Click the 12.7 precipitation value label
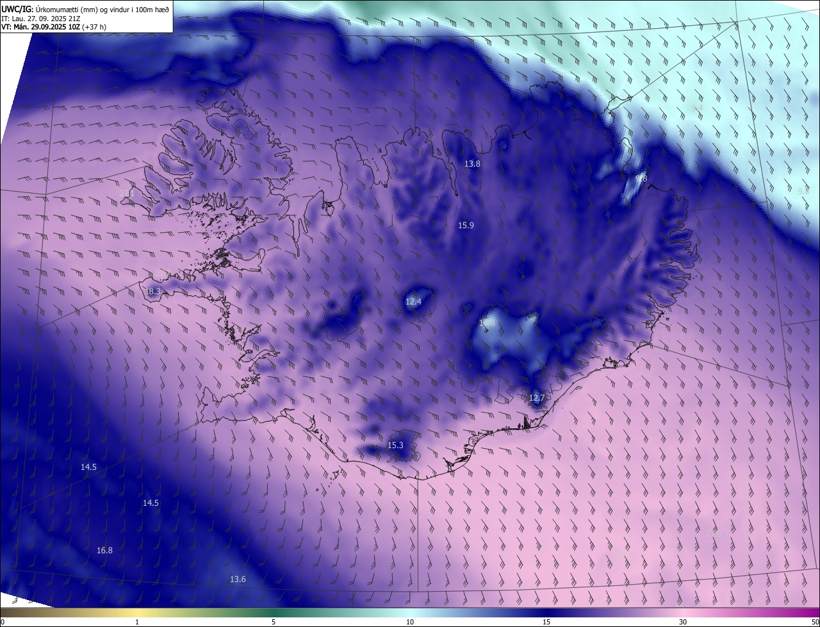820x627 pixels. tap(537, 398)
